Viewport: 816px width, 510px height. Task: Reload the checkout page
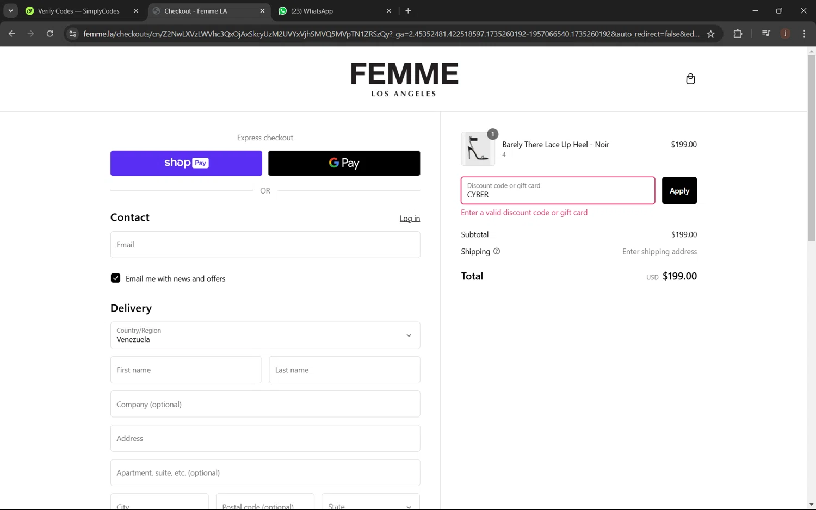tap(50, 34)
